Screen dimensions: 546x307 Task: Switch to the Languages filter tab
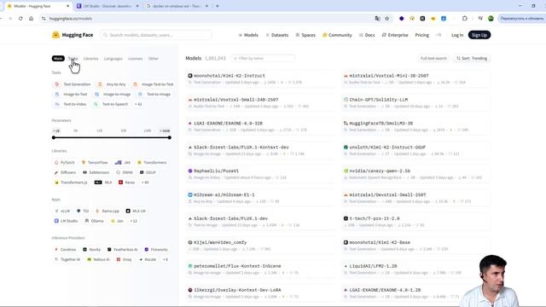[113, 59]
